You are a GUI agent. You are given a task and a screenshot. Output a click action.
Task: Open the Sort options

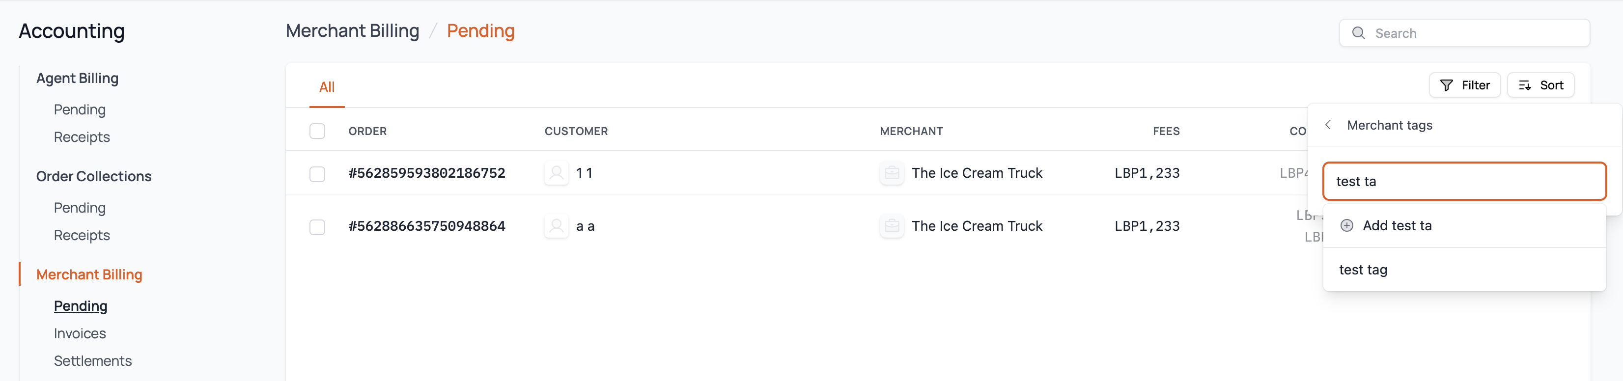1540,85
